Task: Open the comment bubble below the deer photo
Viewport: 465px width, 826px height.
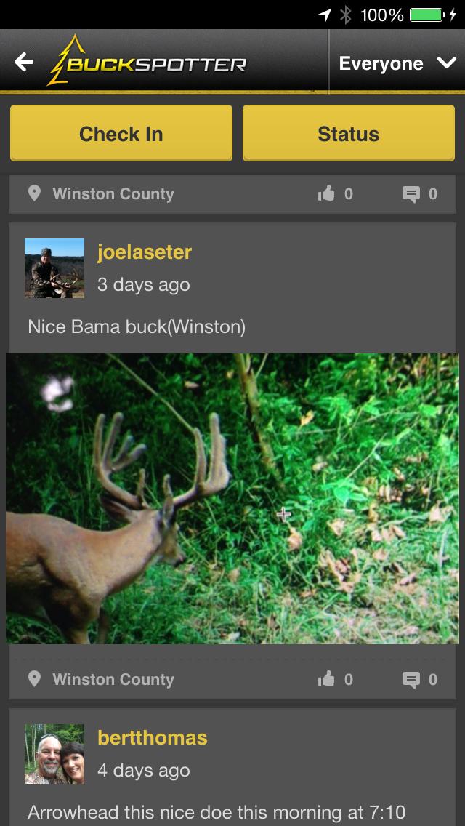Action: pyautogui.click(x=412, y=679)
